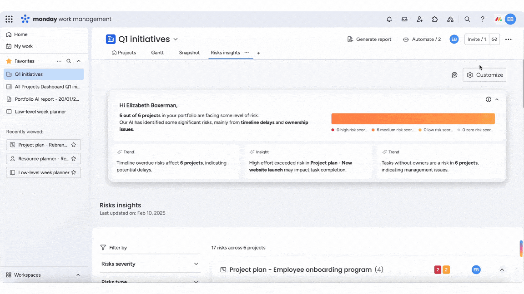Click the 6 medium risk score legend
Screen dimensions: 524x294
393,130
